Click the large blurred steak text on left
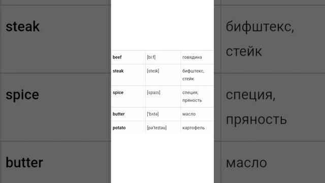 coord(22,26)
